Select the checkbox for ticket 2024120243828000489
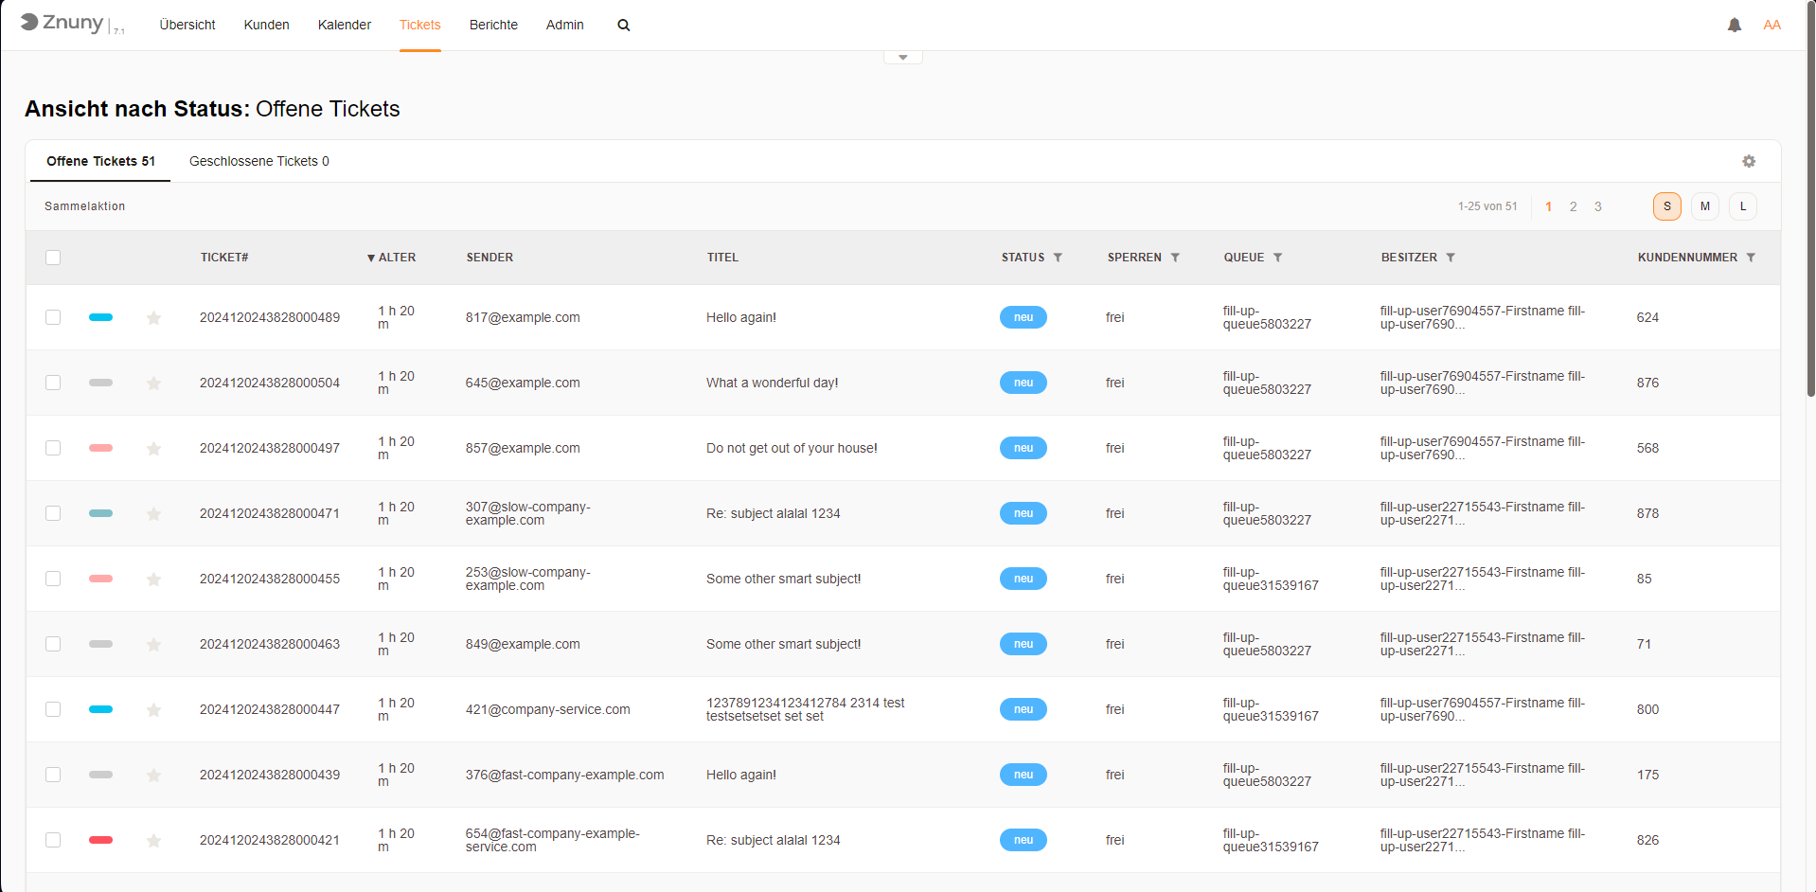Viewport: 1816px width, 892px height. tap(53, 317)
